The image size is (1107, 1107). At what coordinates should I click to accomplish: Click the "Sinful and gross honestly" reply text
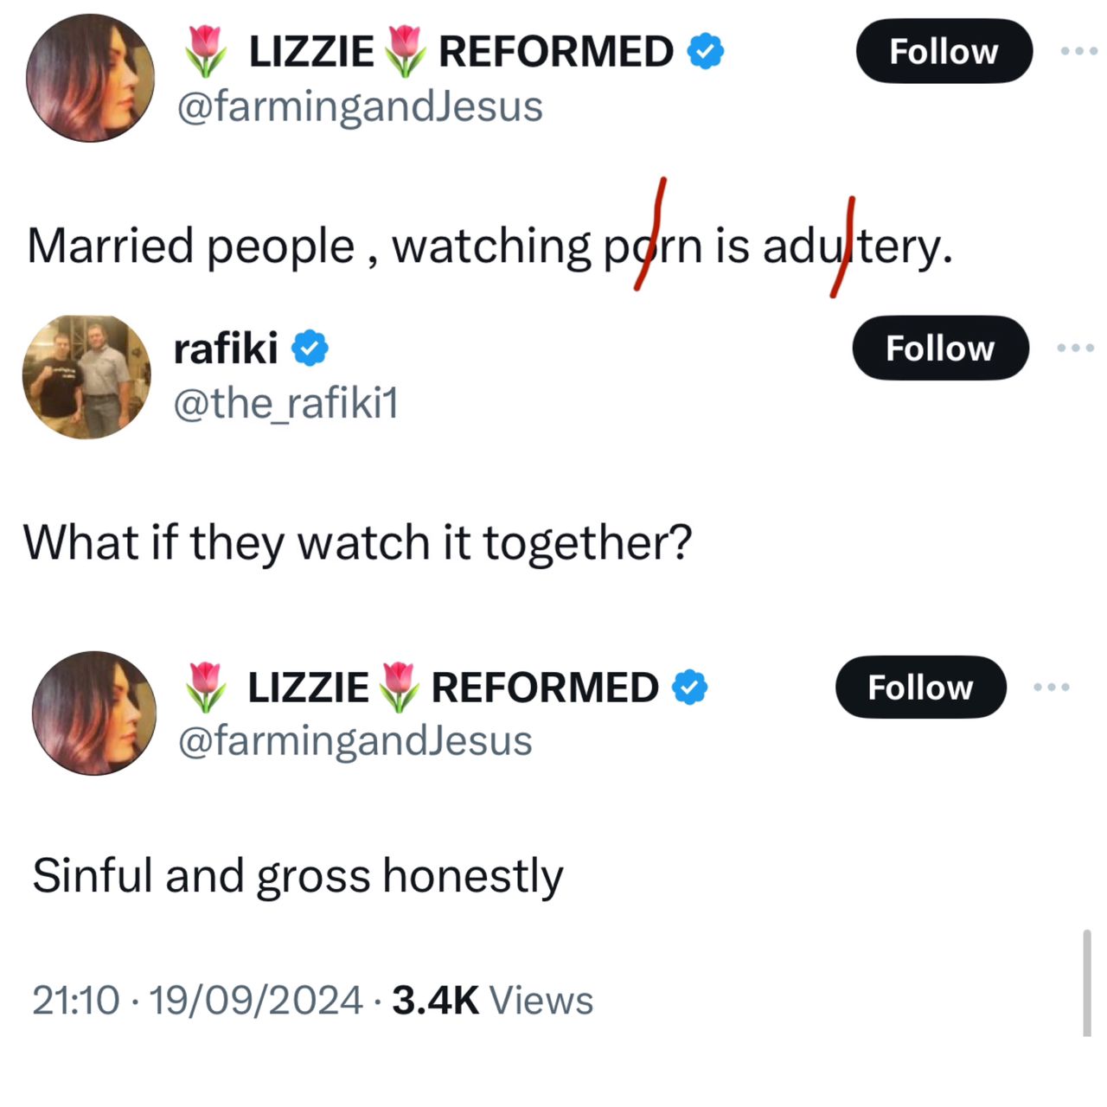tap(298, 875)
